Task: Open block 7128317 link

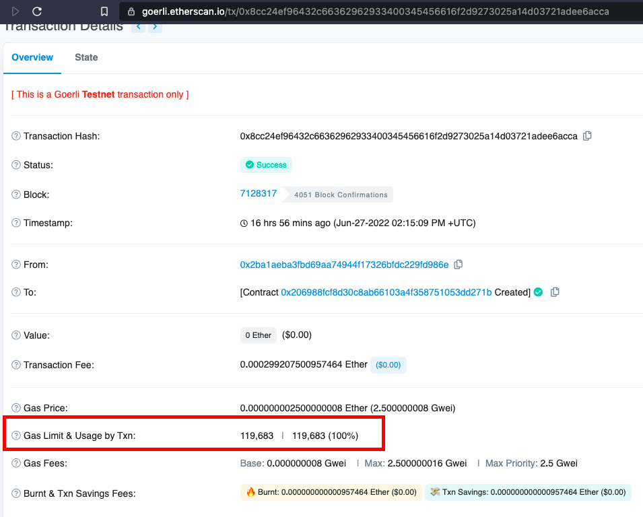Action: tap(259, 193)
